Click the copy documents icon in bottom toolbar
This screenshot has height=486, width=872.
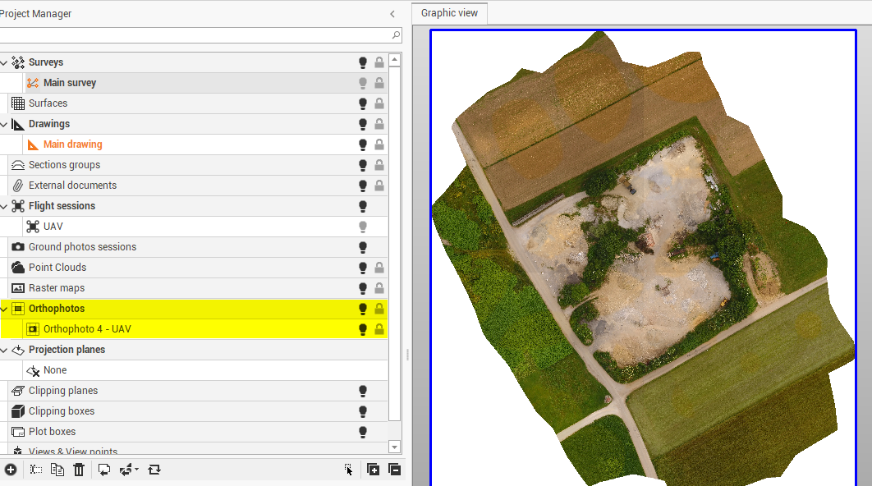click(x=57, y=470)
